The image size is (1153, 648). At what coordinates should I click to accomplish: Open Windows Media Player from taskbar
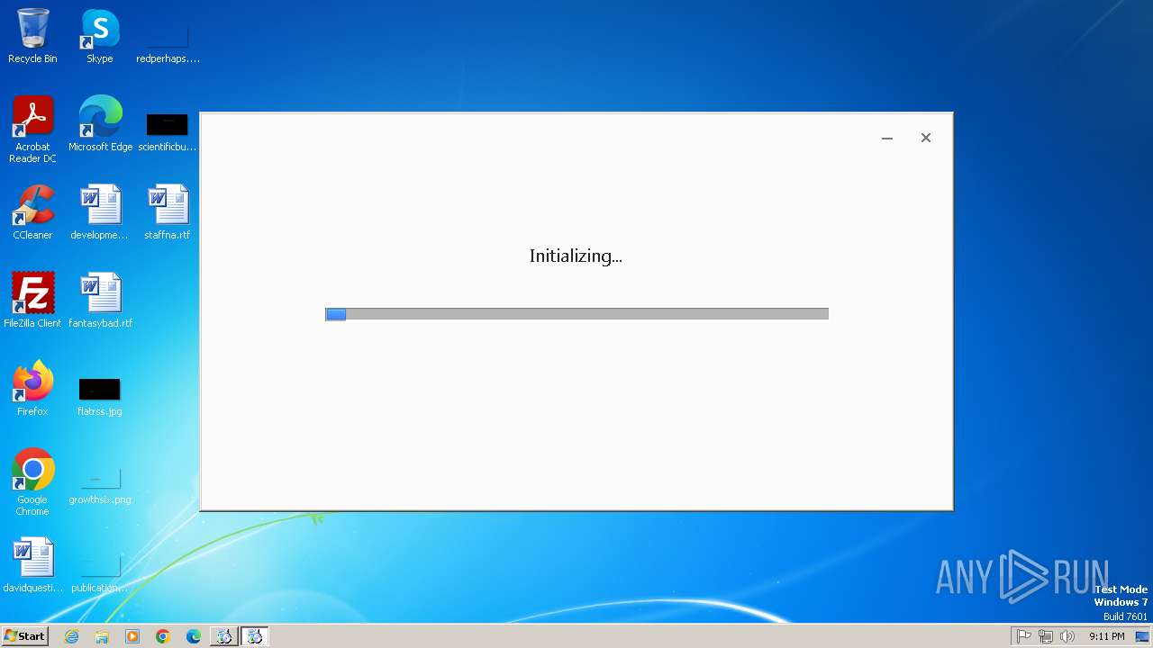(132, 636)
